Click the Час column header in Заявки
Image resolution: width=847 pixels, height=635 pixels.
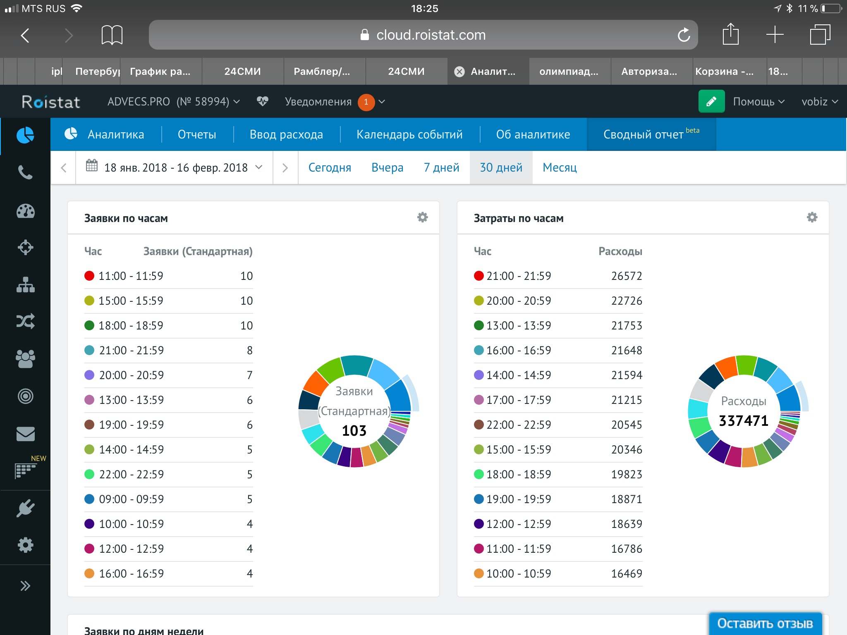coord(93,251)
